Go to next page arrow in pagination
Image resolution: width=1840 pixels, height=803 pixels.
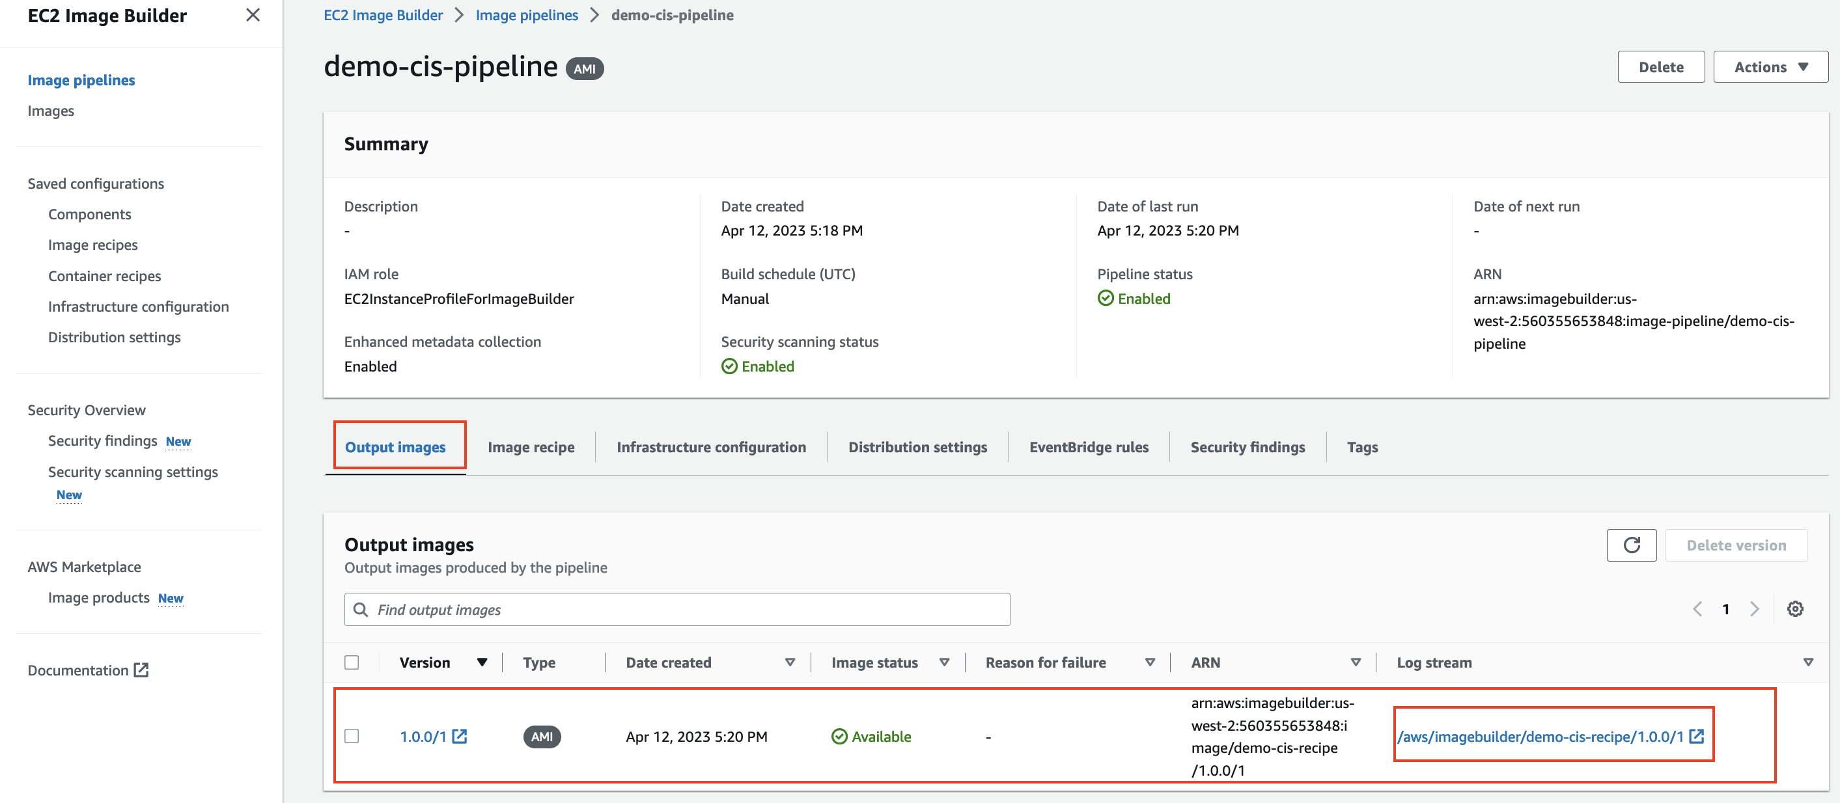tap(1754, 609)
